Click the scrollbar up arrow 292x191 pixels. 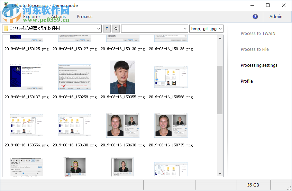(x=220, y=38)
